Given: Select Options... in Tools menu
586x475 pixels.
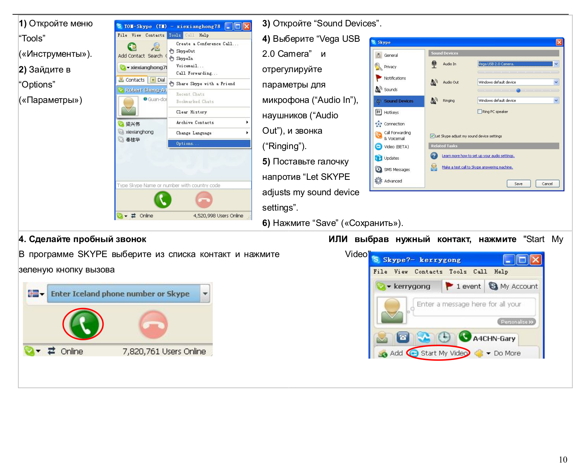Looking at the screenshot, I should click(x=209, y=144).
